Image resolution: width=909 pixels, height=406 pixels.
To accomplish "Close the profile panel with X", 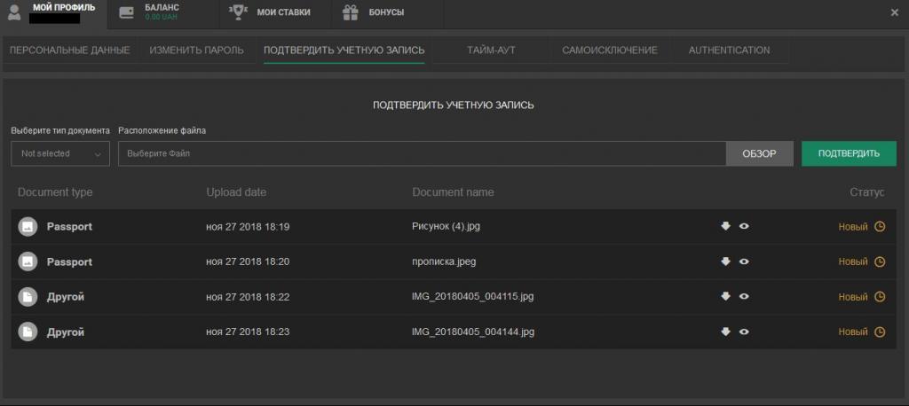I will click(894, 12).
